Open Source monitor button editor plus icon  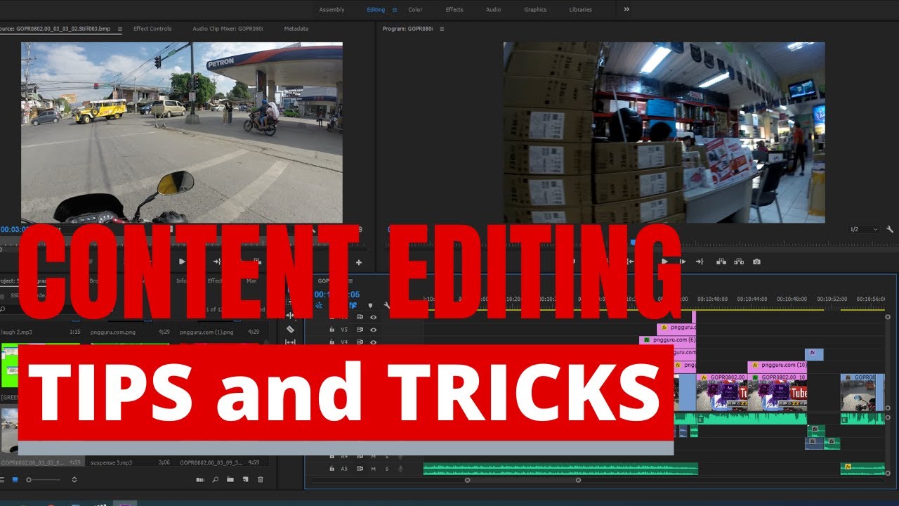click(x=359, y=262)
